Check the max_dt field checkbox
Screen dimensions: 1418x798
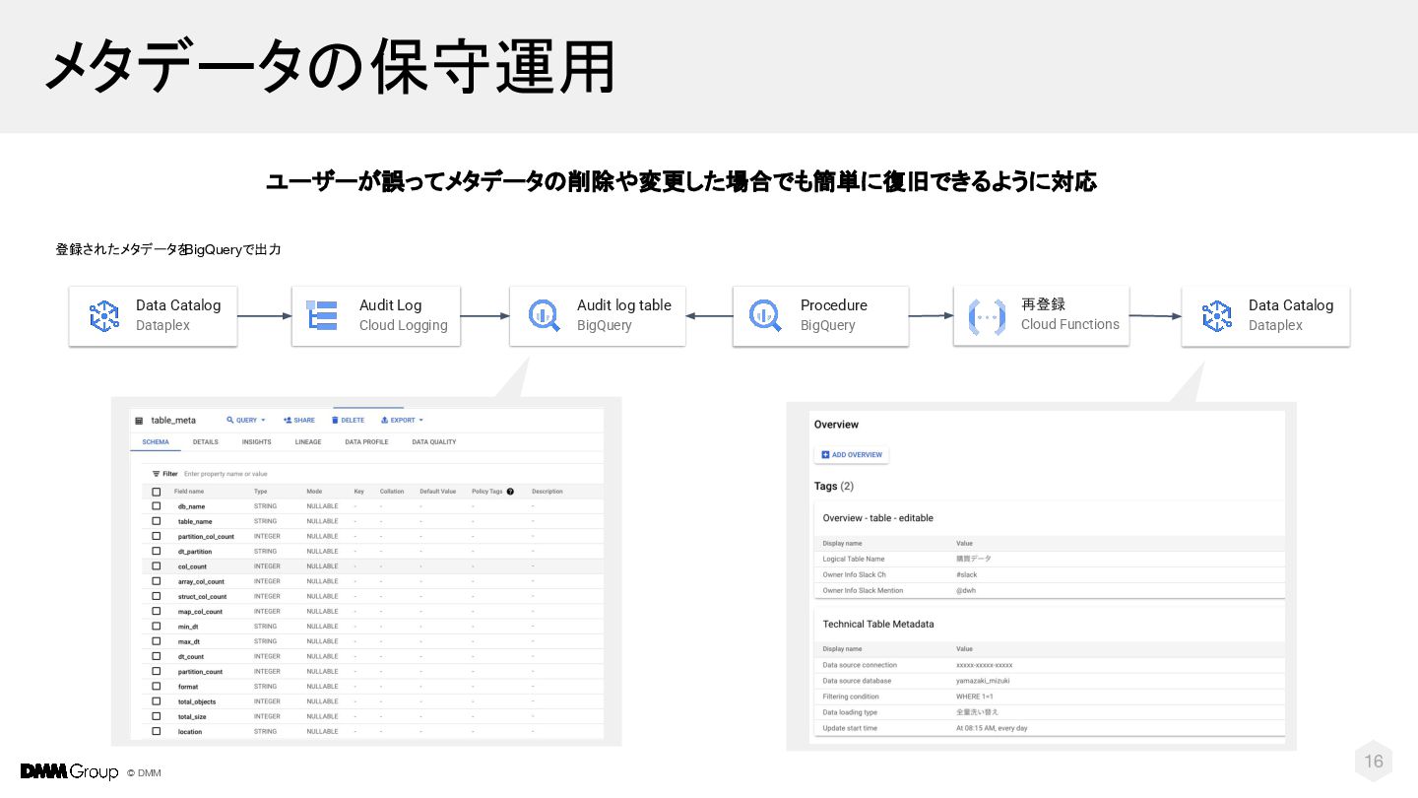tap(156, 641)
